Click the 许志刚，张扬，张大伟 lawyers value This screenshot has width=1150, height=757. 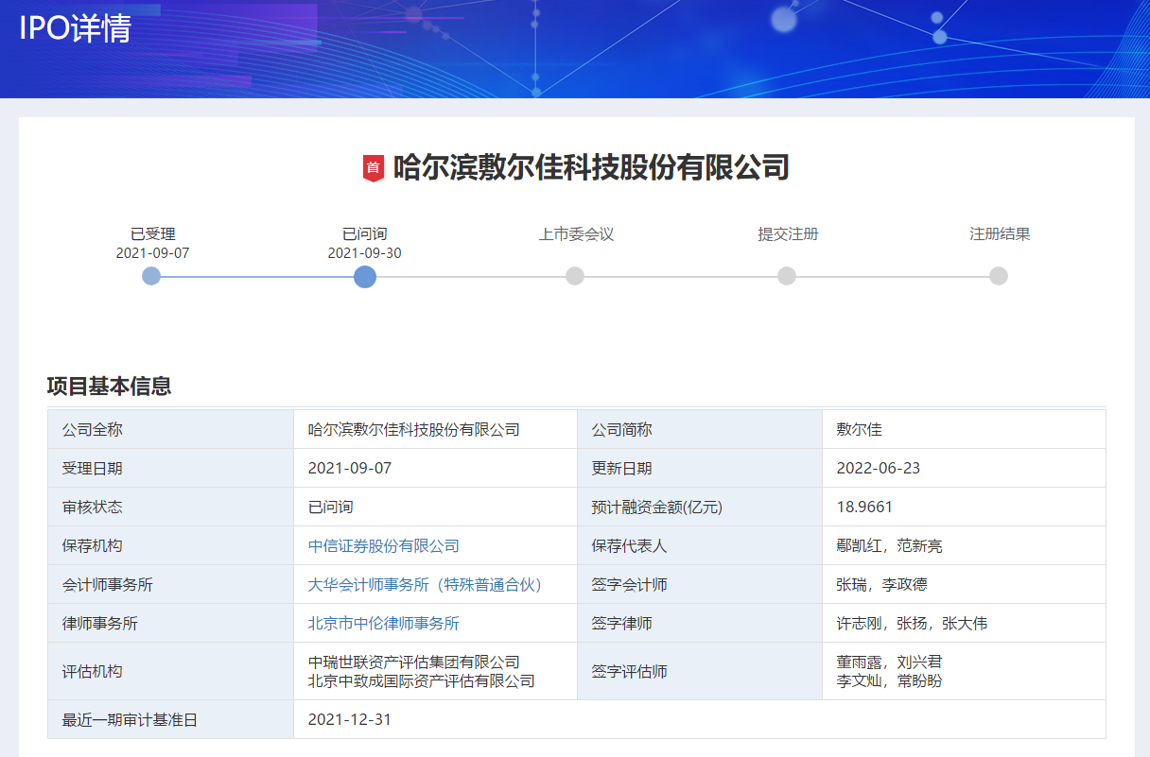[913, 624]
